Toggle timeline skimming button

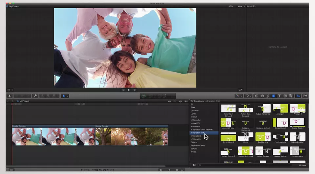pyautogui.click(x=169, y=101)
